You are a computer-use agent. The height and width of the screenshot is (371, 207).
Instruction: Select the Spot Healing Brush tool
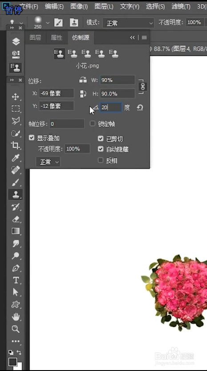pos(16,170)
